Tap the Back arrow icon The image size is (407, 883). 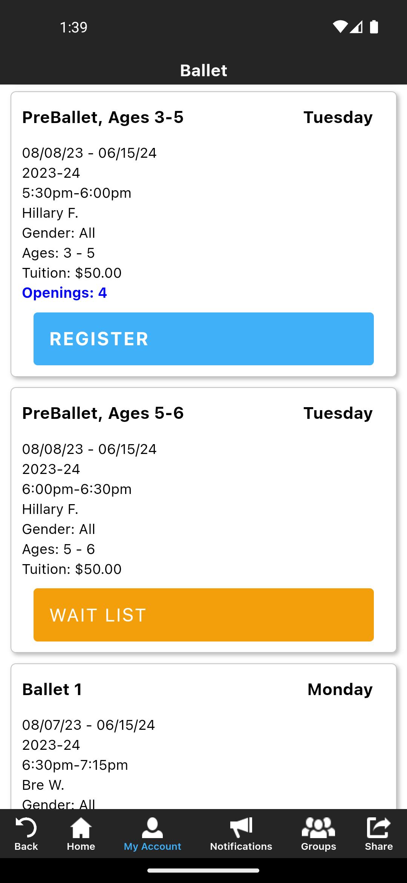(x=26, y=828)
